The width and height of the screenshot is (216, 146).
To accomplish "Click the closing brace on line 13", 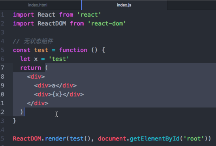I will click(15, 121).
